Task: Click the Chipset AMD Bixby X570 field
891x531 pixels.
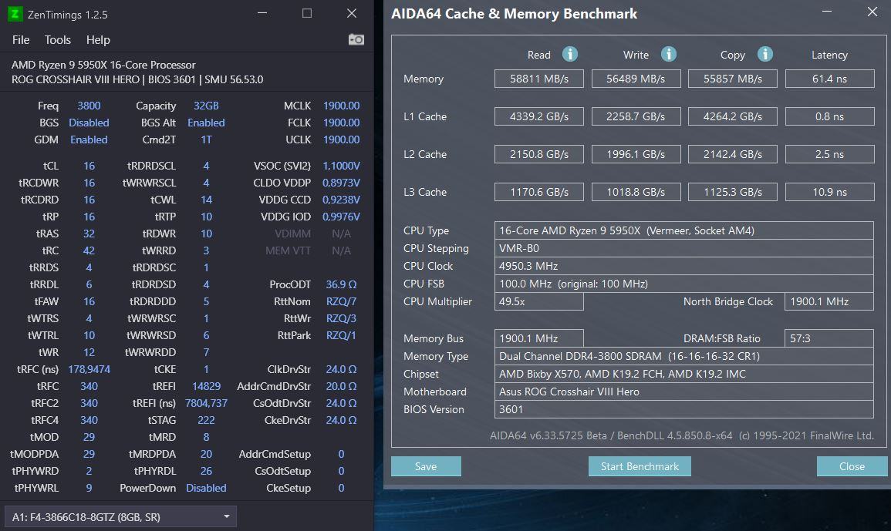Action: 683,374
